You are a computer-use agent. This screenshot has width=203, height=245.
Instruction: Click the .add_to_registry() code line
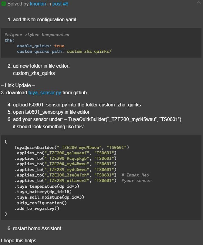pyautogui.click(x=37, y=208)
